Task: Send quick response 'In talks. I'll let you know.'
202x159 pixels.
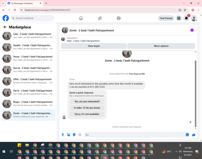Action: coord(87,108)
